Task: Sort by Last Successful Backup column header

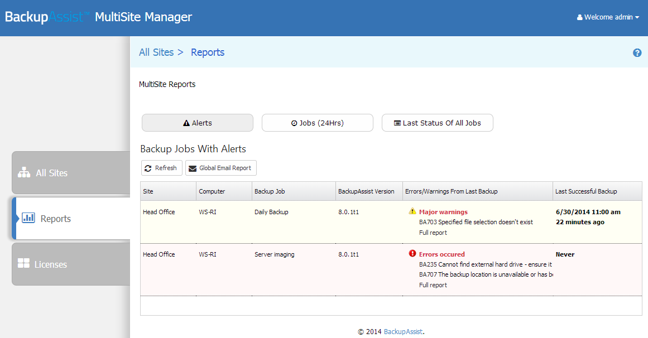Action: [x=598, y=191]
